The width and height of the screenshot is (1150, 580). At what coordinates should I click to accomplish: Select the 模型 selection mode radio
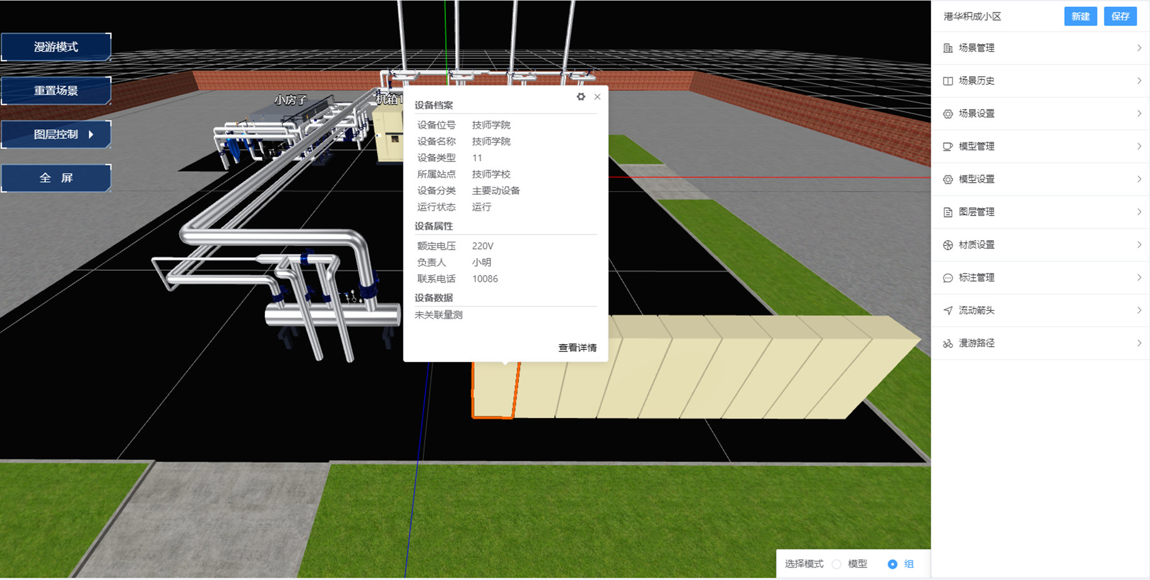(837, 564)
